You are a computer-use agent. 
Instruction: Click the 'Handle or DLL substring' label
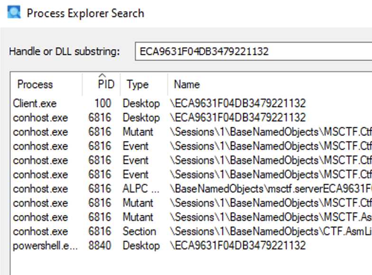[x=65, y=51]
